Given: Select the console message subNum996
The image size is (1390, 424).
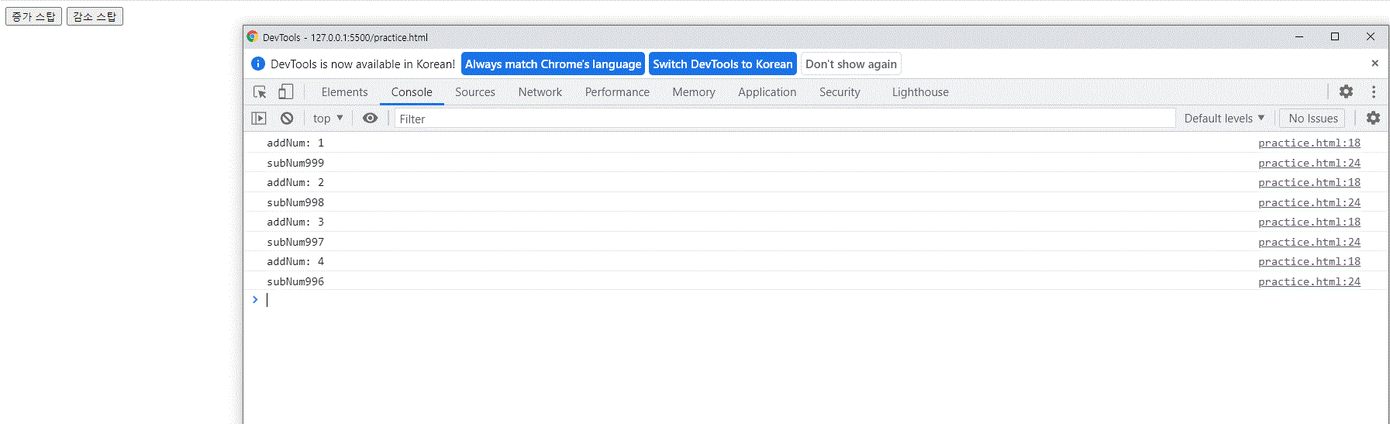Looking at the screenshot, I should click(295, 281).
